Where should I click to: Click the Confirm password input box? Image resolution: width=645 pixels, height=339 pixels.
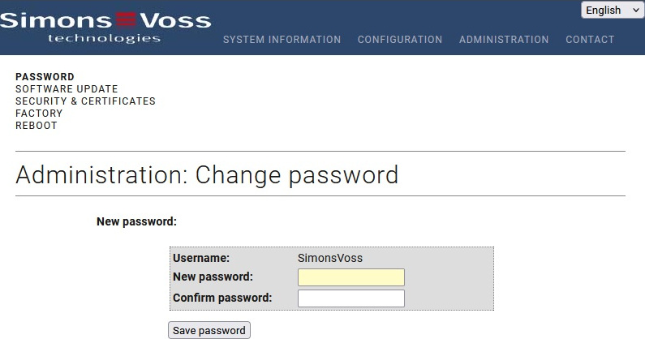click(351, 298)
